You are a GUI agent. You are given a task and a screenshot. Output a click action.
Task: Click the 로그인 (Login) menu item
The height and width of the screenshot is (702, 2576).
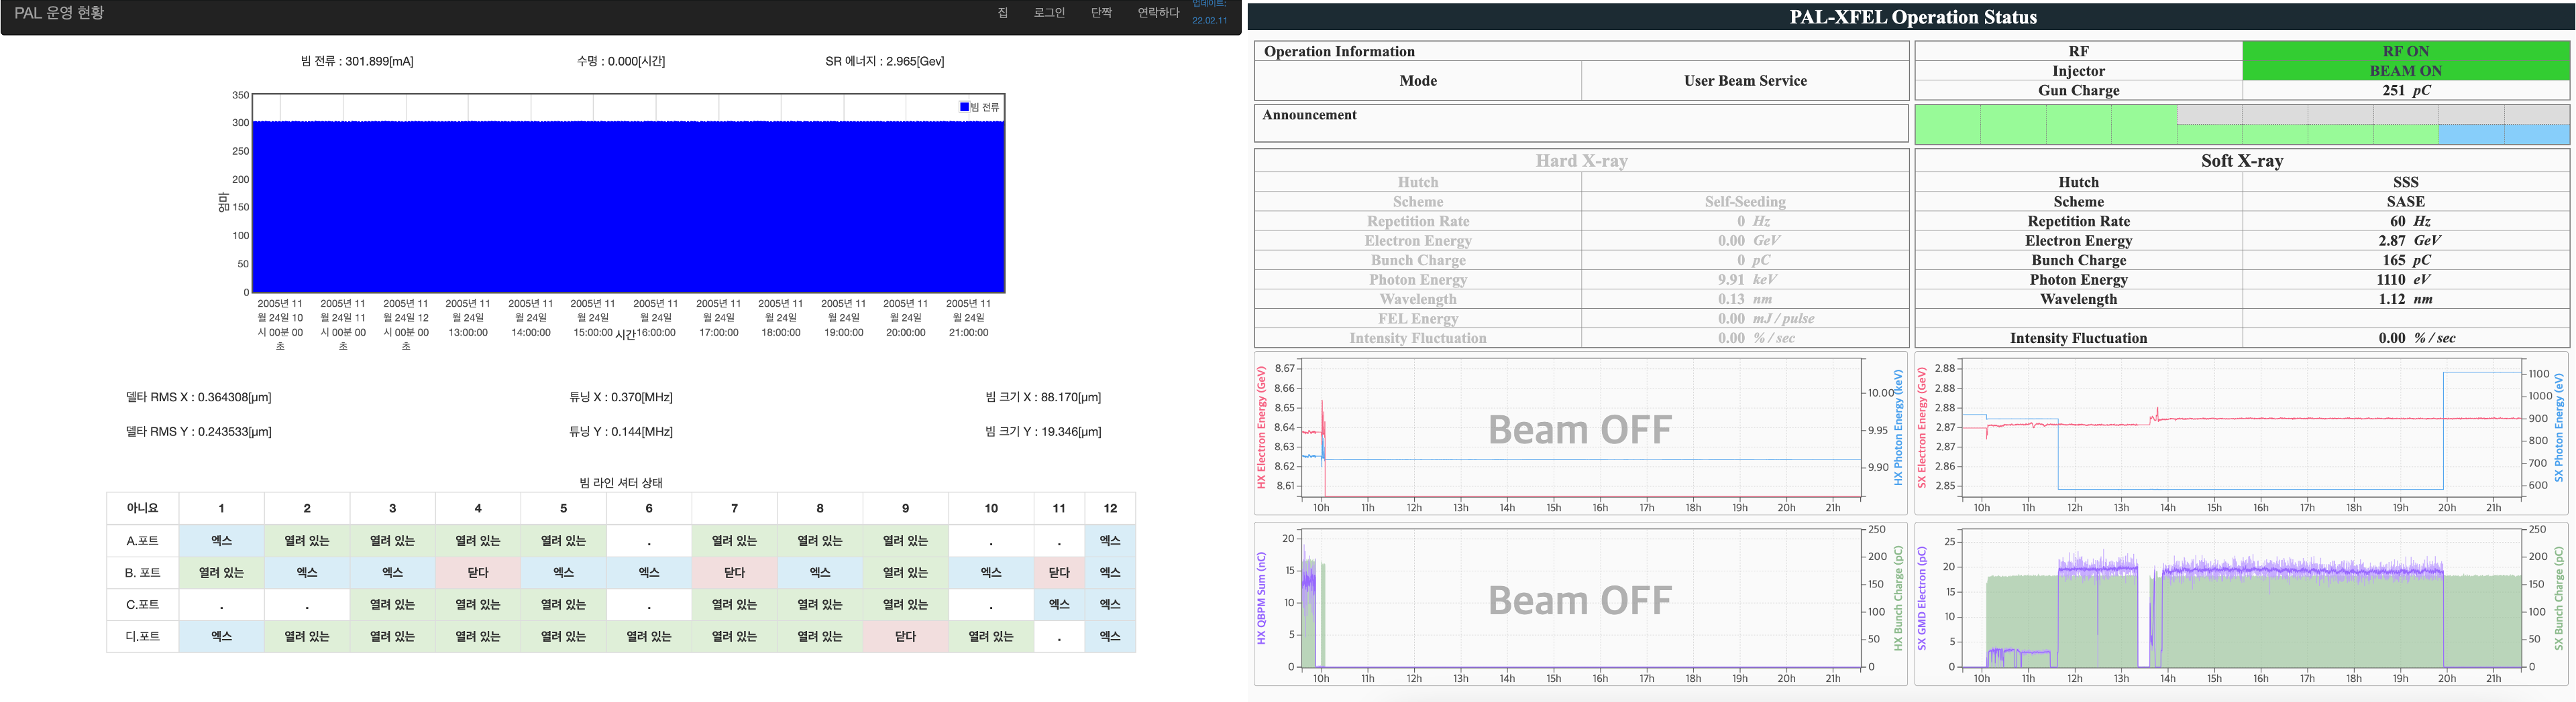coord(1049,13)
